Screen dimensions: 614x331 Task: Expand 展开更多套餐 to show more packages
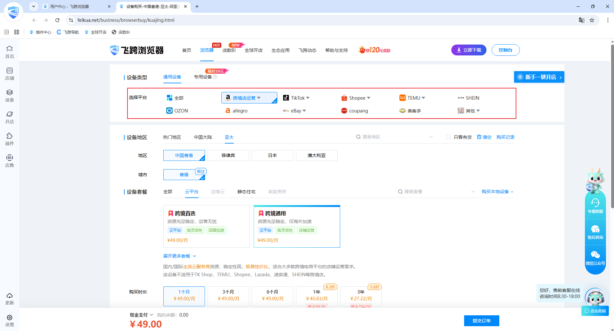click(180, 256)
